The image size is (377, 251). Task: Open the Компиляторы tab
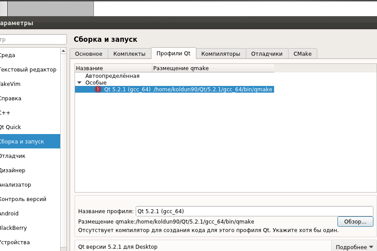click(221, 54)
